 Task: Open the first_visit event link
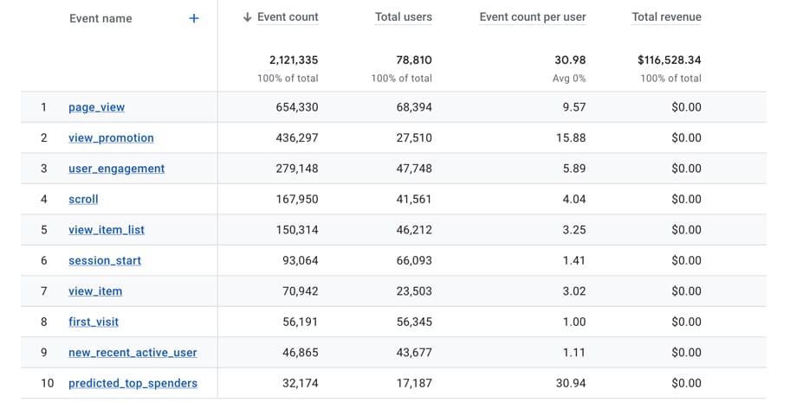click(x=94, y=322)
